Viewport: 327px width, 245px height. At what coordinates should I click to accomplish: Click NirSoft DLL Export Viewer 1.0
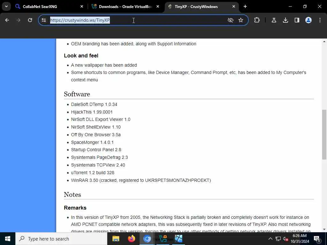pos(101,119)
